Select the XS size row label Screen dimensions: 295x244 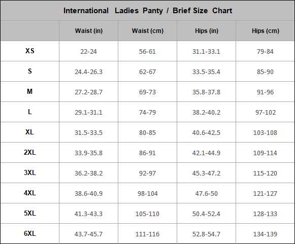pos(30,51)
